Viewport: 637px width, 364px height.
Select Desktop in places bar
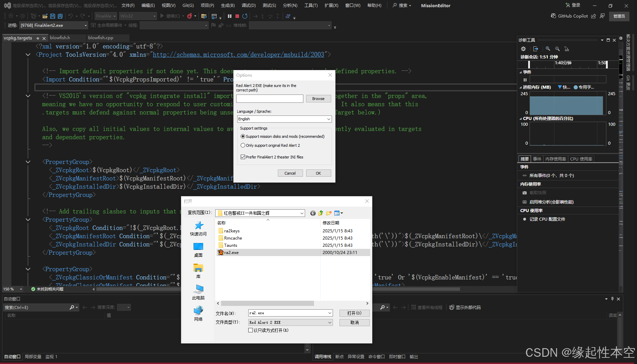point(198,250)
